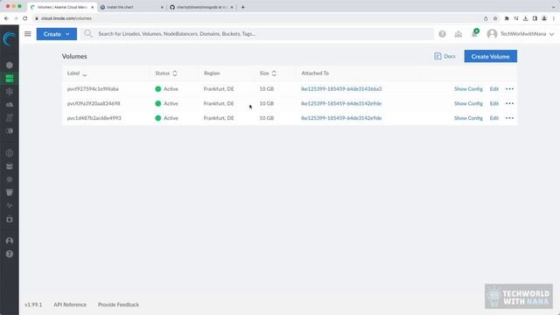Open notifications bell with green badge

[474, 33]
